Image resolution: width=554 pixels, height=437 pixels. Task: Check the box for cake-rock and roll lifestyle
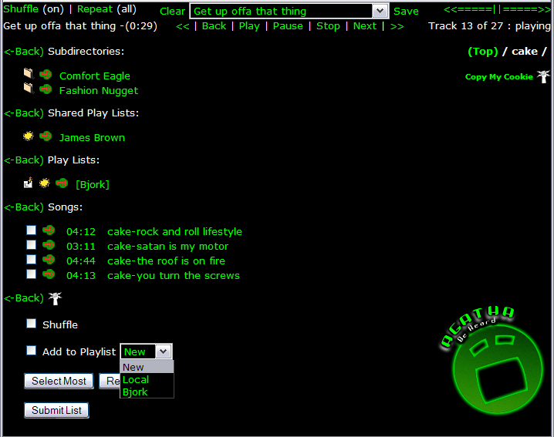coord(32,230)
